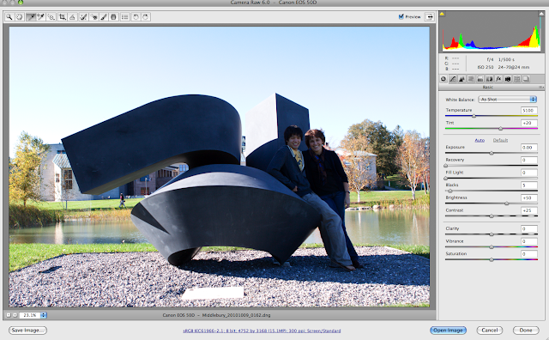Screen dimensions: 549x340
Task: Switch to the HSL / Grayscale tab
Action: coord(471,79)
